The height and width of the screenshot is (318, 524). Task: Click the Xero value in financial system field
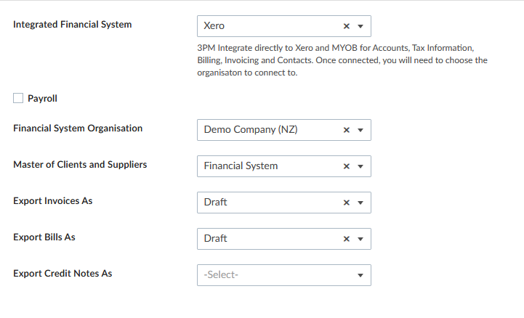[x=214, y=25]
